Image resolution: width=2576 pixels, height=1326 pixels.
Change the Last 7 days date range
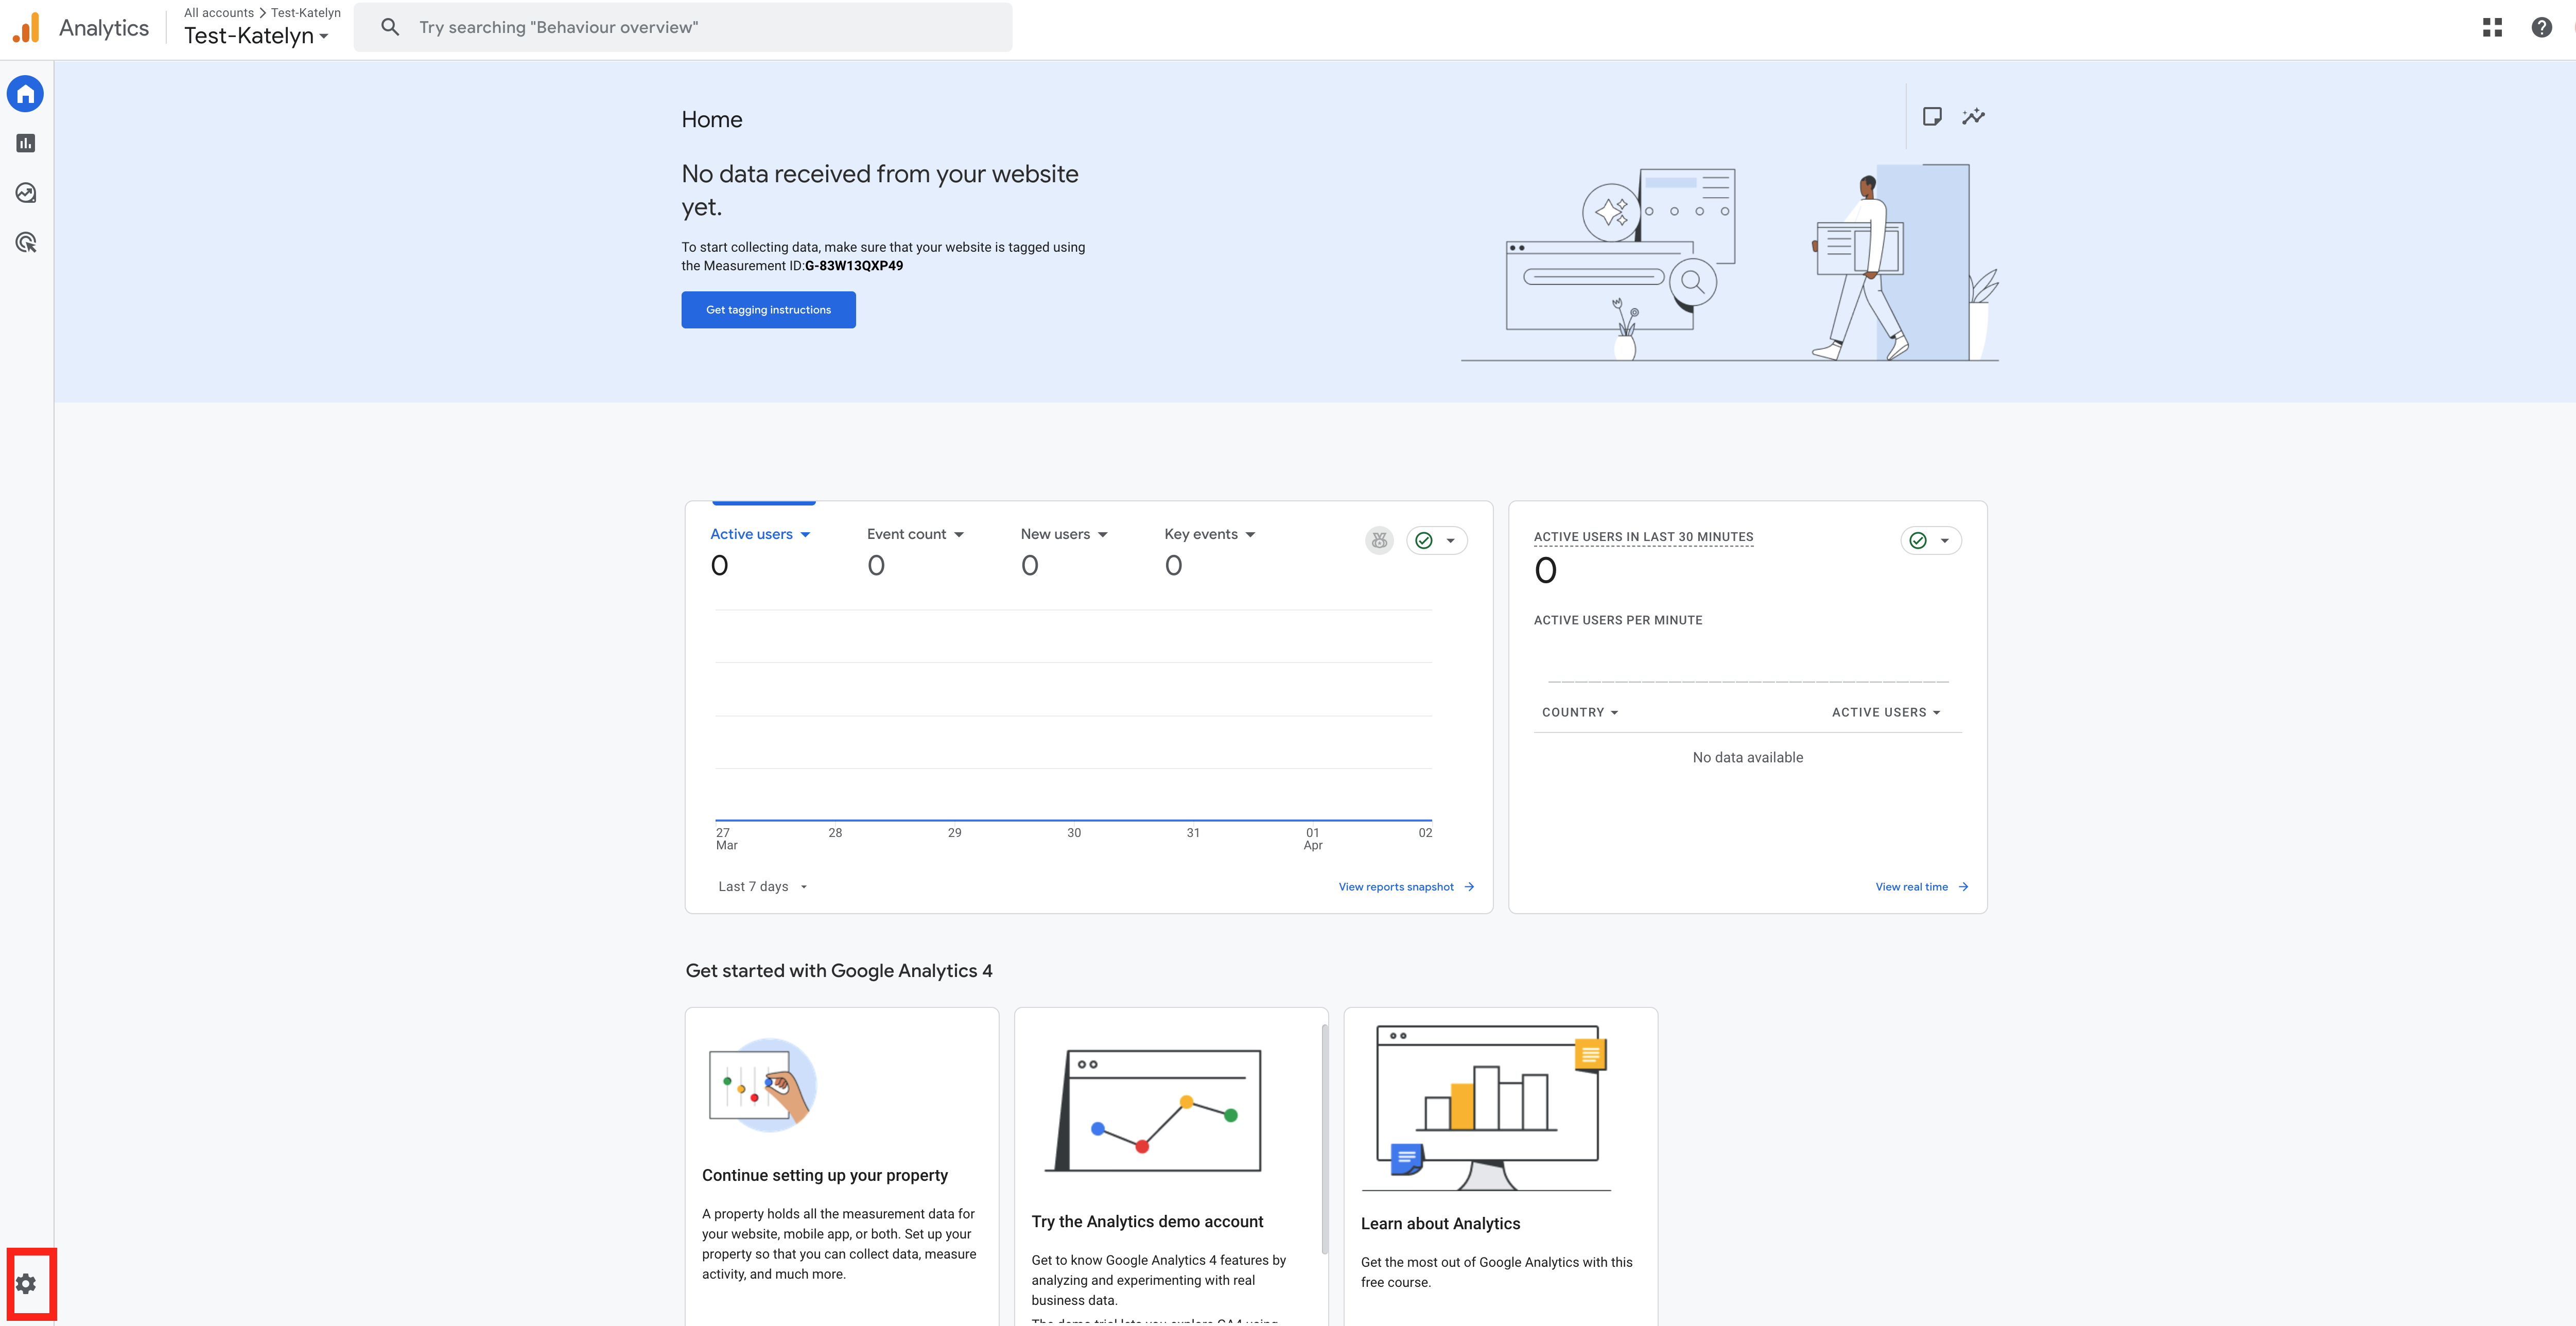762,887
